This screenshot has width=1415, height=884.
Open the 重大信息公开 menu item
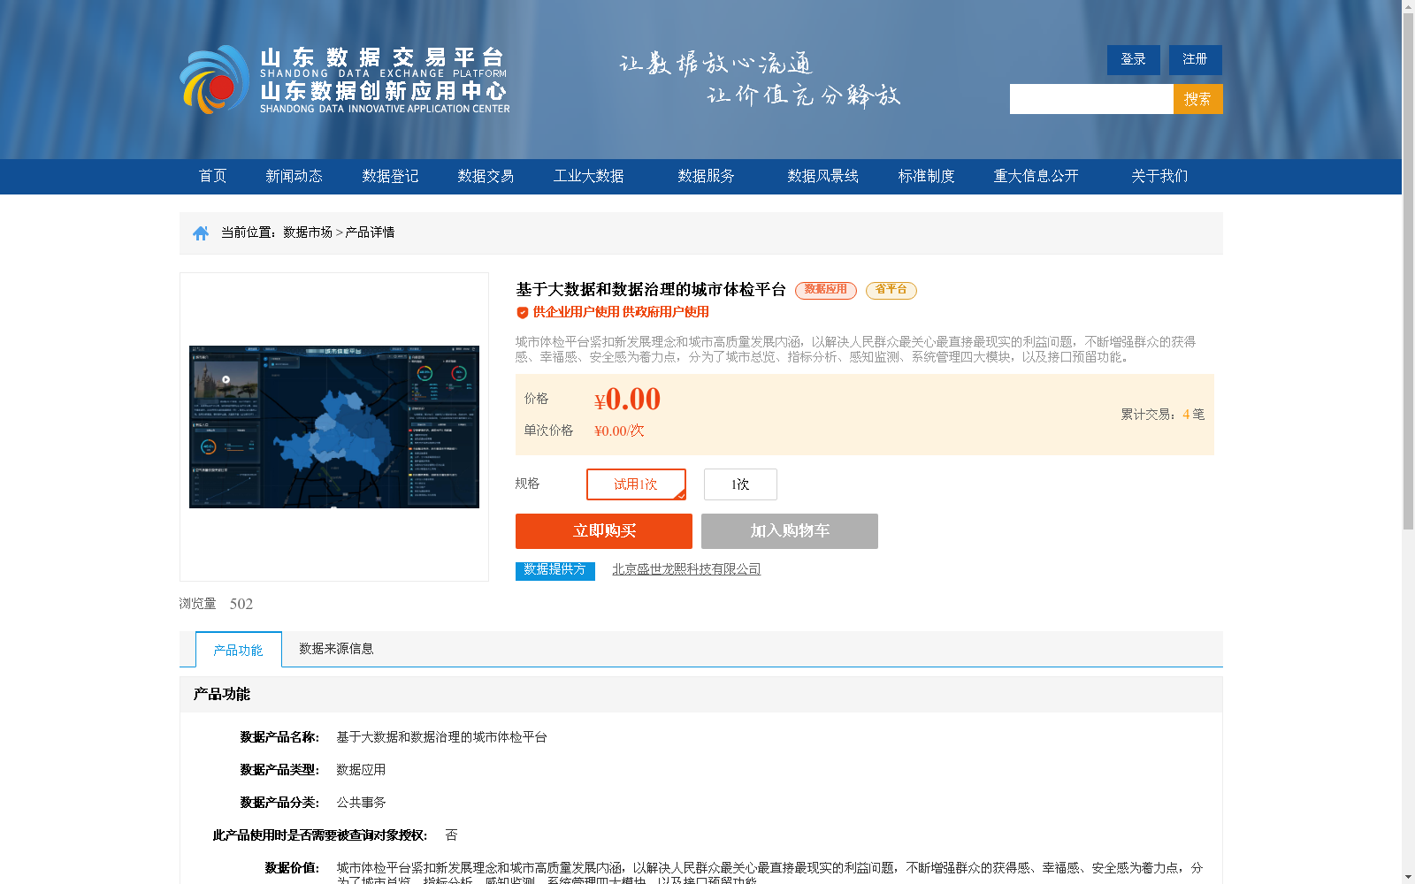point(1036,176)
